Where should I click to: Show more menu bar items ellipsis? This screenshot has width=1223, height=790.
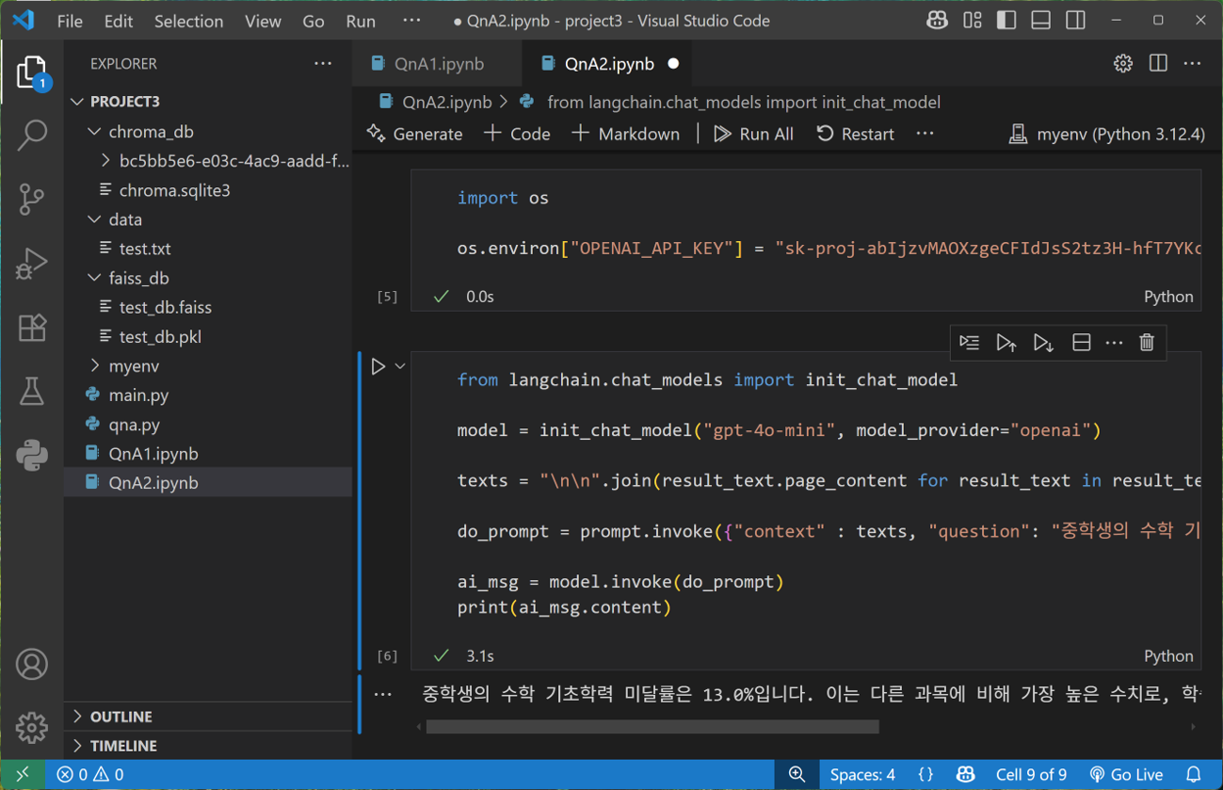[x=411, y=21]
